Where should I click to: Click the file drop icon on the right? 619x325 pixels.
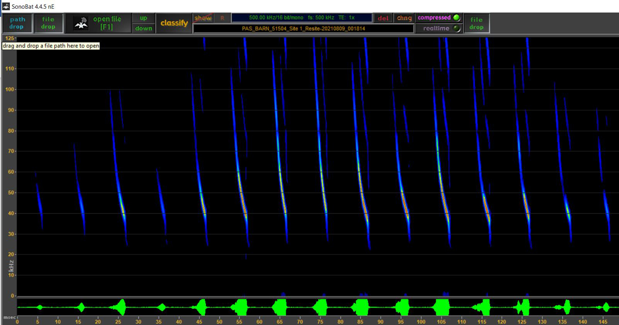point(476,23)
